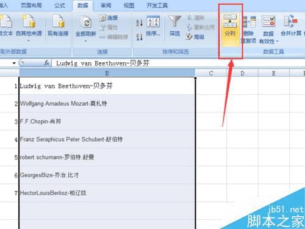Select cell Wolfgang Amadeus Mozart-莫扎特
Image resolution: width=305 pixels, height=229 pixels.
pyautogui.click(x=107, y=103)
